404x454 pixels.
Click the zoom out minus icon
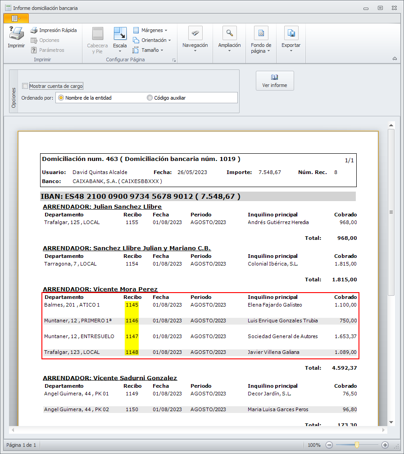[329, 445]
